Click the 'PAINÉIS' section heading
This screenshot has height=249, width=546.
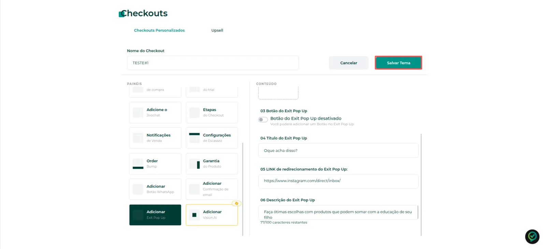tap(134, 84)
